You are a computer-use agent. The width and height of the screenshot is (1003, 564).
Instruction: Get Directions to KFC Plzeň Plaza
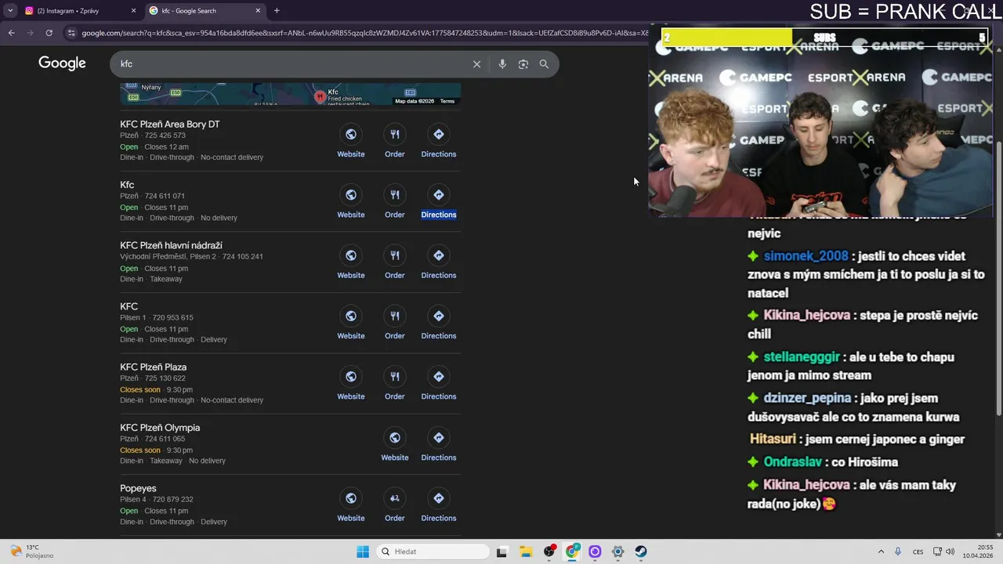point(439,385)
